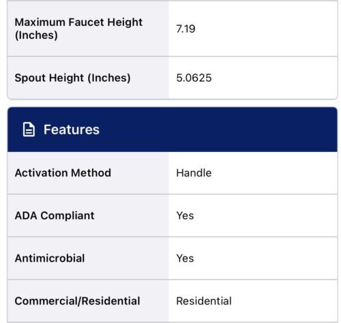341x323 pixels.
Task: Click the Commercial/Residential label
Action: pos(77,301)
